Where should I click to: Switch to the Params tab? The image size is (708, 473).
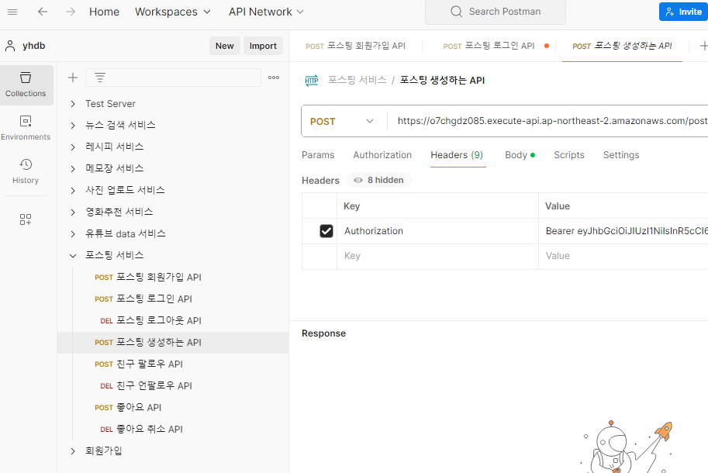click(x=318, y=155)
